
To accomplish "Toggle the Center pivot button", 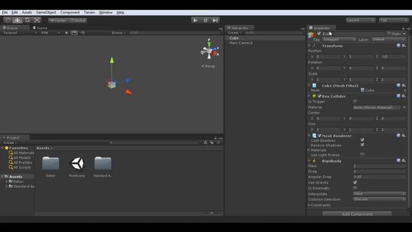I will pyautogui.click(x=58, y=20).
